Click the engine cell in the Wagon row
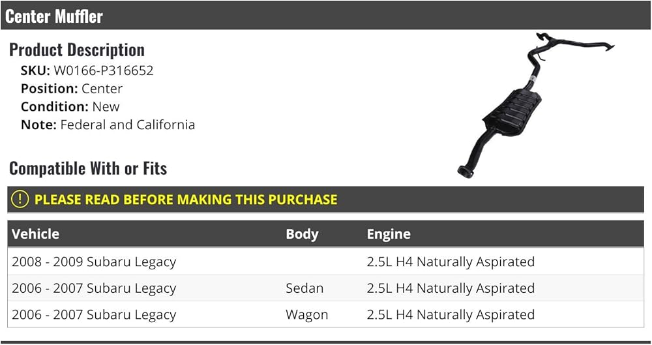Screen dimensions: 652x345 pyautogui.click(x=451, y=314)
